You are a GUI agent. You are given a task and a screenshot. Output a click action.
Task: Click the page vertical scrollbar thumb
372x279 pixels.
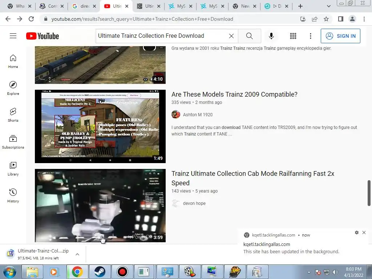(369, 193)
